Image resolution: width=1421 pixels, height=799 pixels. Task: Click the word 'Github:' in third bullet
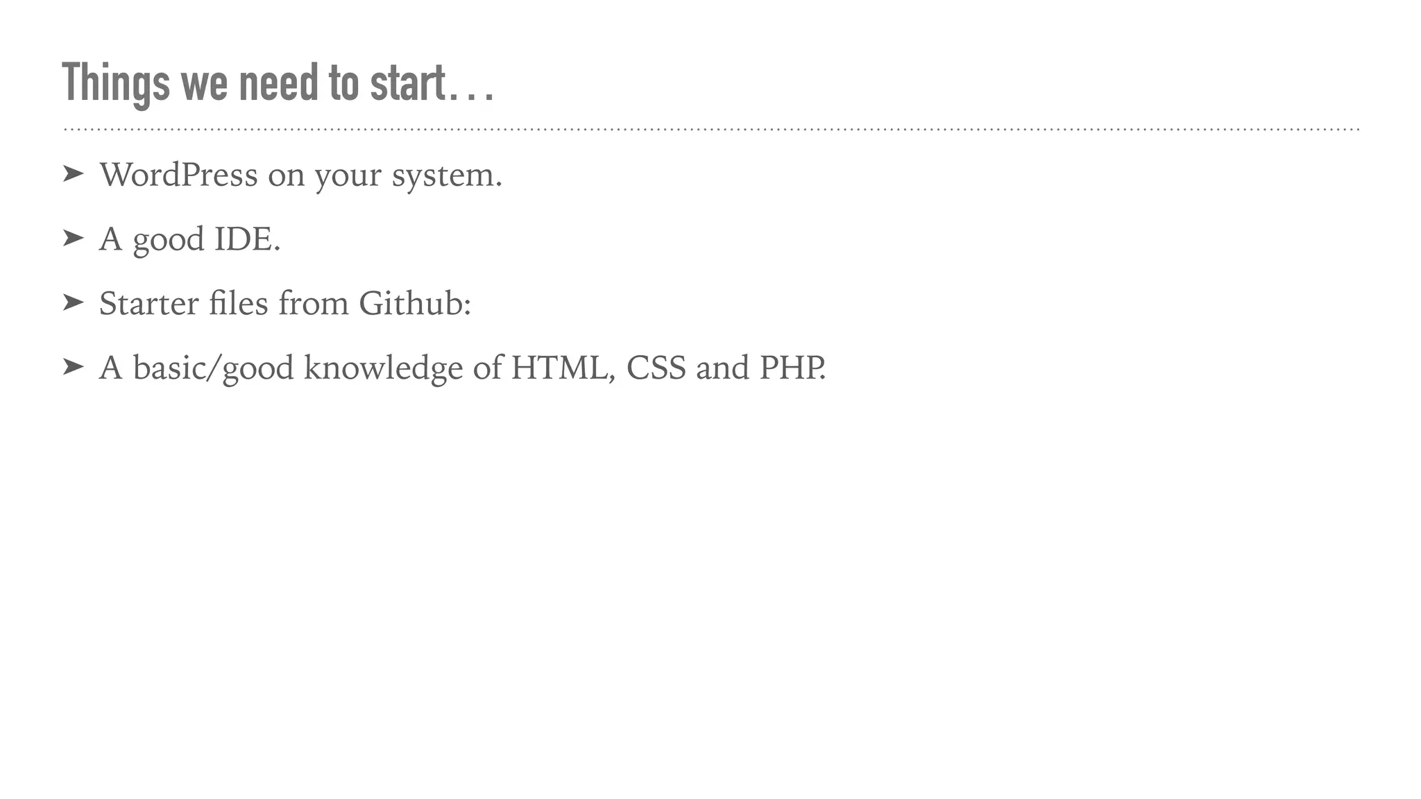coord(415,304)
